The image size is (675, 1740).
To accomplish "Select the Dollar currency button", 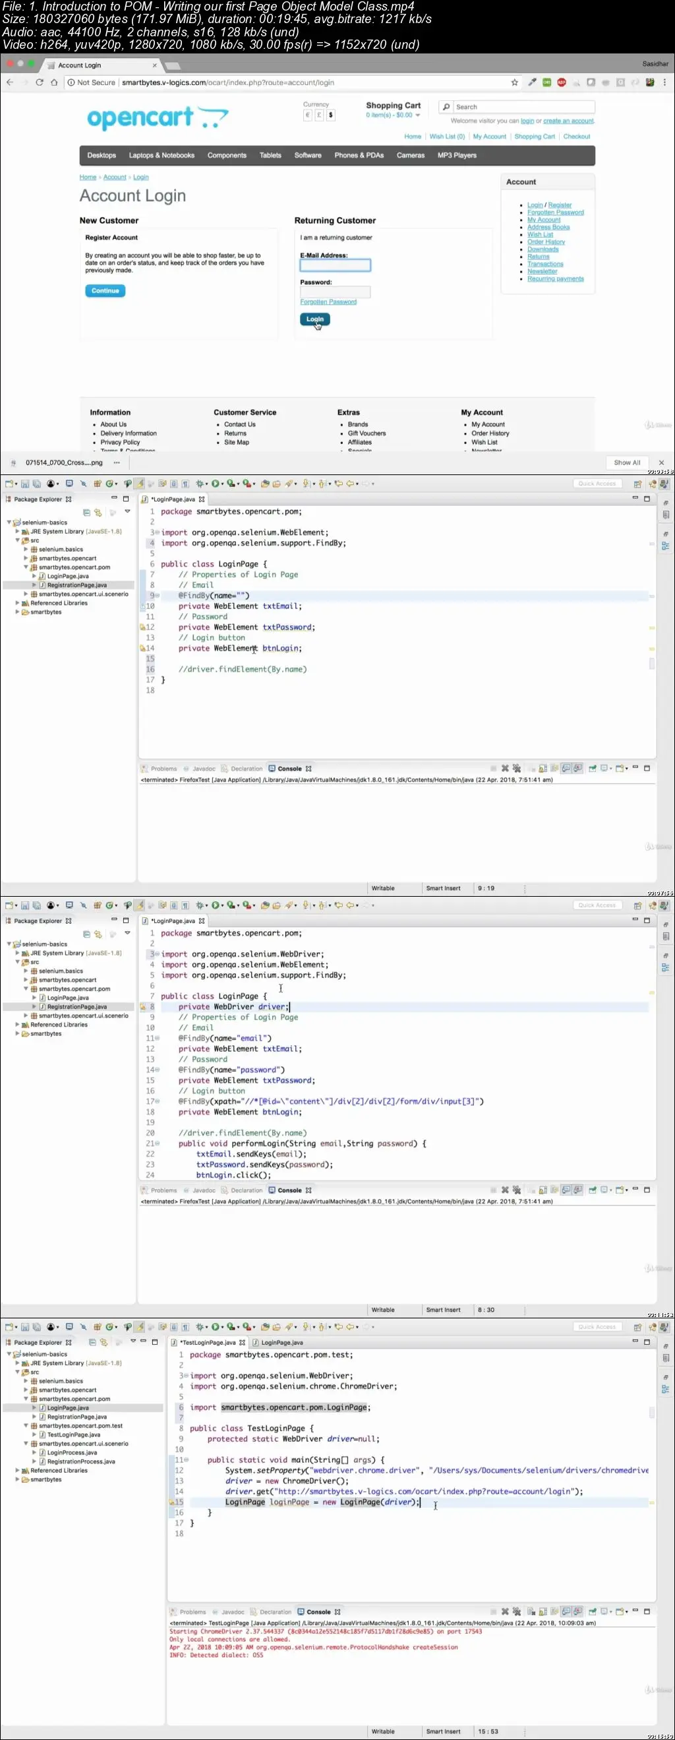I will tap(330, 115).
